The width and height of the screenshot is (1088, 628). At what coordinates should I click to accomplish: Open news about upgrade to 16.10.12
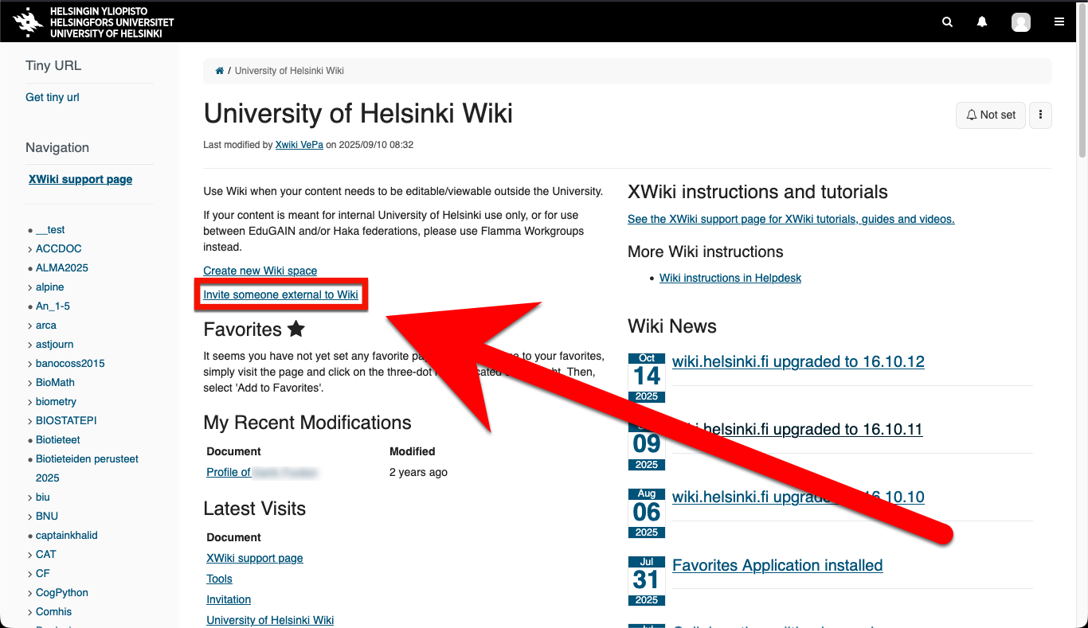(x=798, y=361)
